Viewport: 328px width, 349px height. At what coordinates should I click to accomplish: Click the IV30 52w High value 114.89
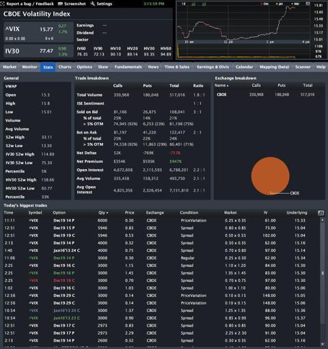pos(48,155)
